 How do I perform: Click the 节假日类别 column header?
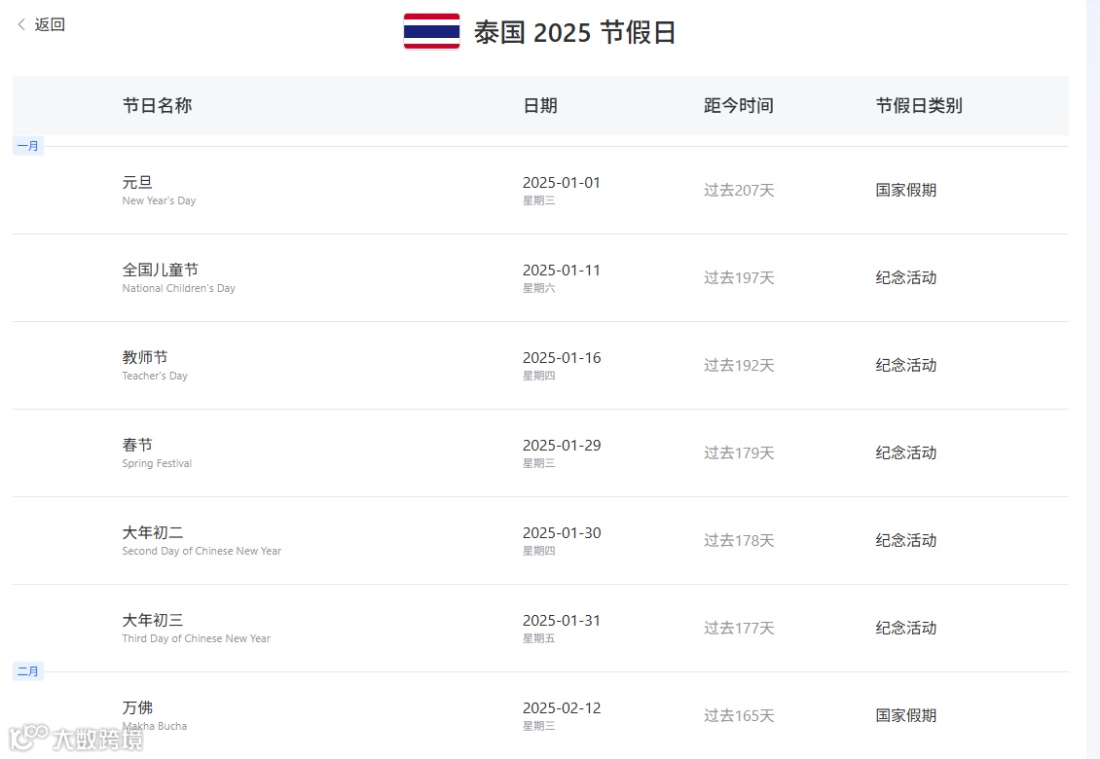coord(918,105)
